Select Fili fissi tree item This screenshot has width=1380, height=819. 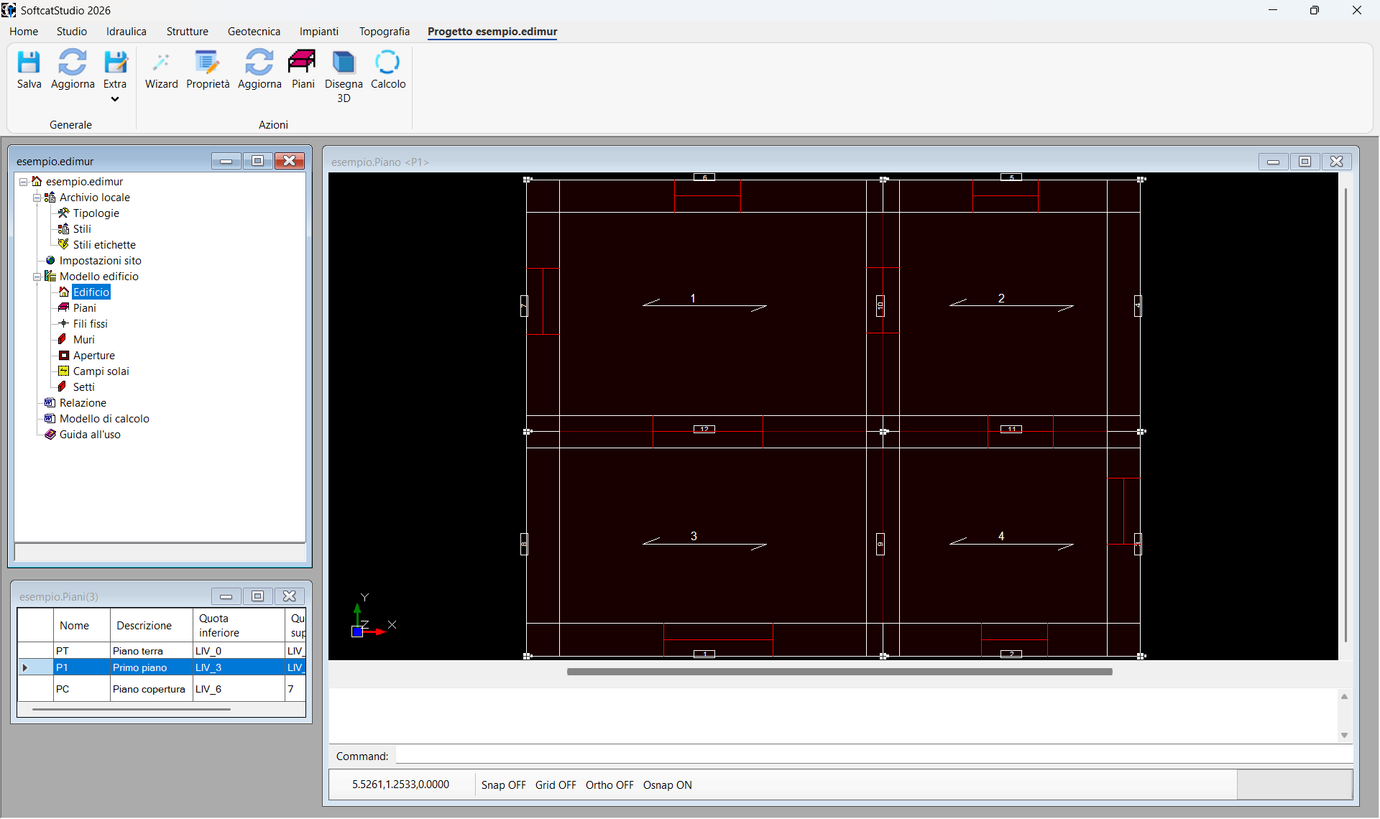[x=90, y=324]
